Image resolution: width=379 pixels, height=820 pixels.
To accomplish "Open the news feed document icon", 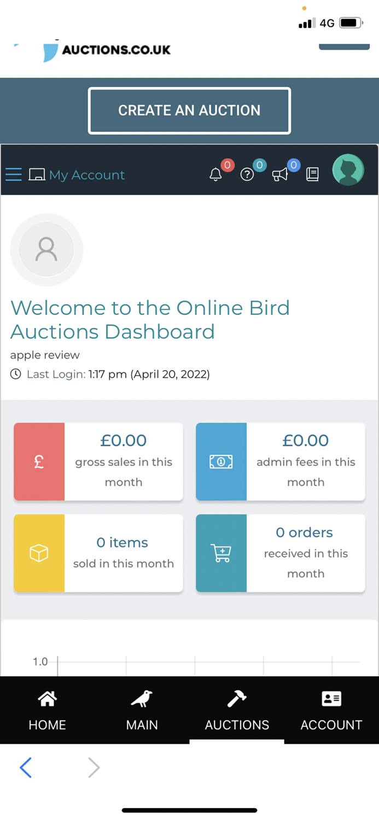I will pyautogui.click(x=312, y=174).
